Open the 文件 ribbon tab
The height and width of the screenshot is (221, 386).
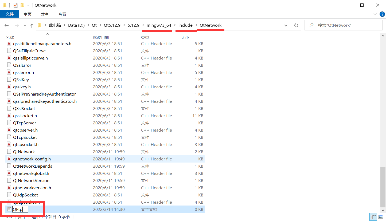(10, 14)
